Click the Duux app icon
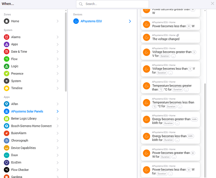Image resolution: width=216 pixels, height=178 pixels. (x=6, y=155)
